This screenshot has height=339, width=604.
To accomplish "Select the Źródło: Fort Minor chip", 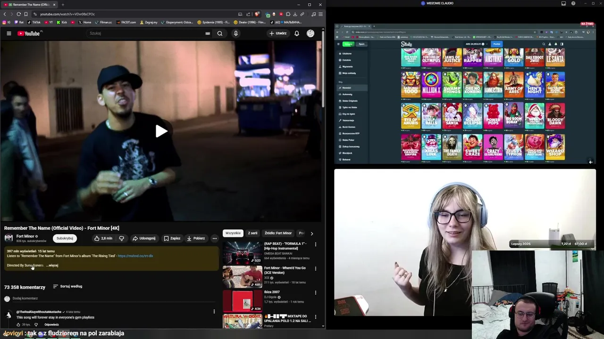I will (x=278, y=233).
